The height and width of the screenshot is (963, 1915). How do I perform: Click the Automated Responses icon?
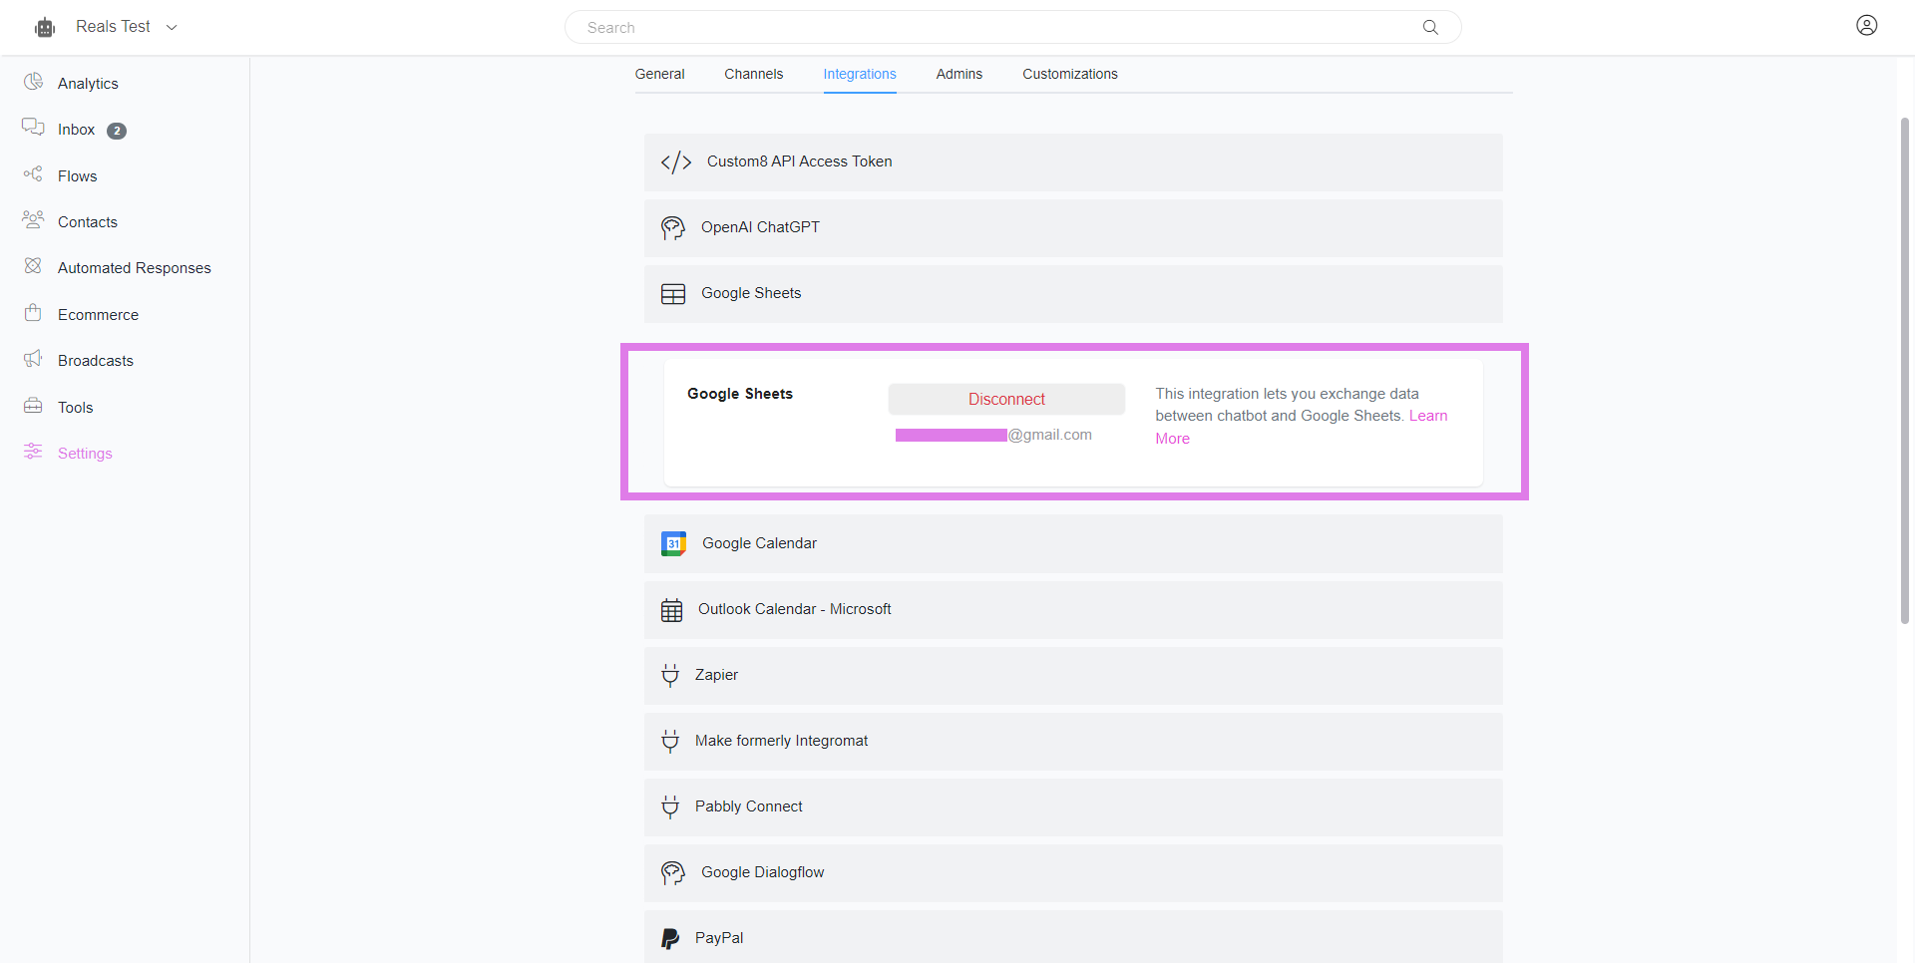click(x=33, y=266)
